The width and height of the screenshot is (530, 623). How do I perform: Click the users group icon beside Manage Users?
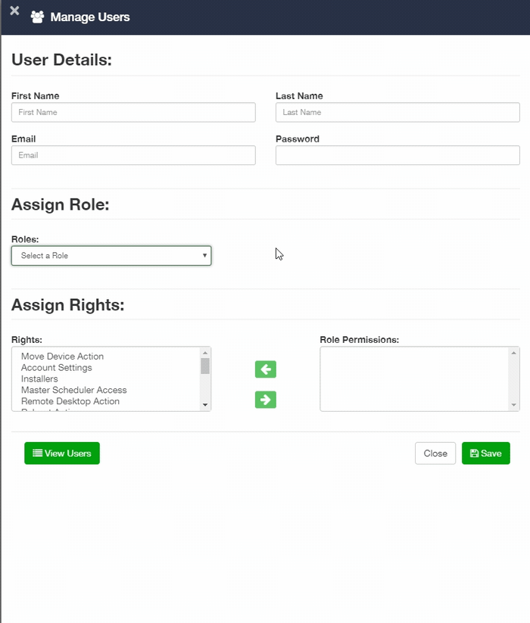pyautogui.click(x=37, y=17)
